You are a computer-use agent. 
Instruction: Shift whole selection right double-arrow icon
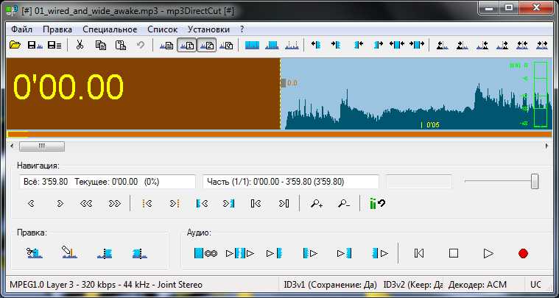417,44
